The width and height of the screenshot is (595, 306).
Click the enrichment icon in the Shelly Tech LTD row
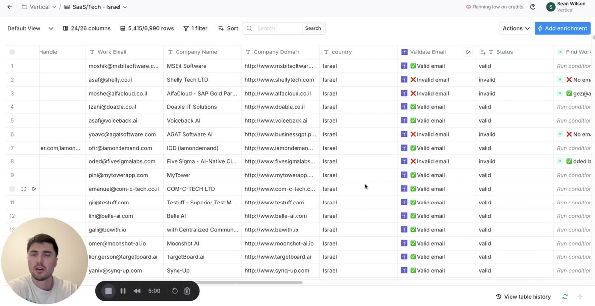404,80
